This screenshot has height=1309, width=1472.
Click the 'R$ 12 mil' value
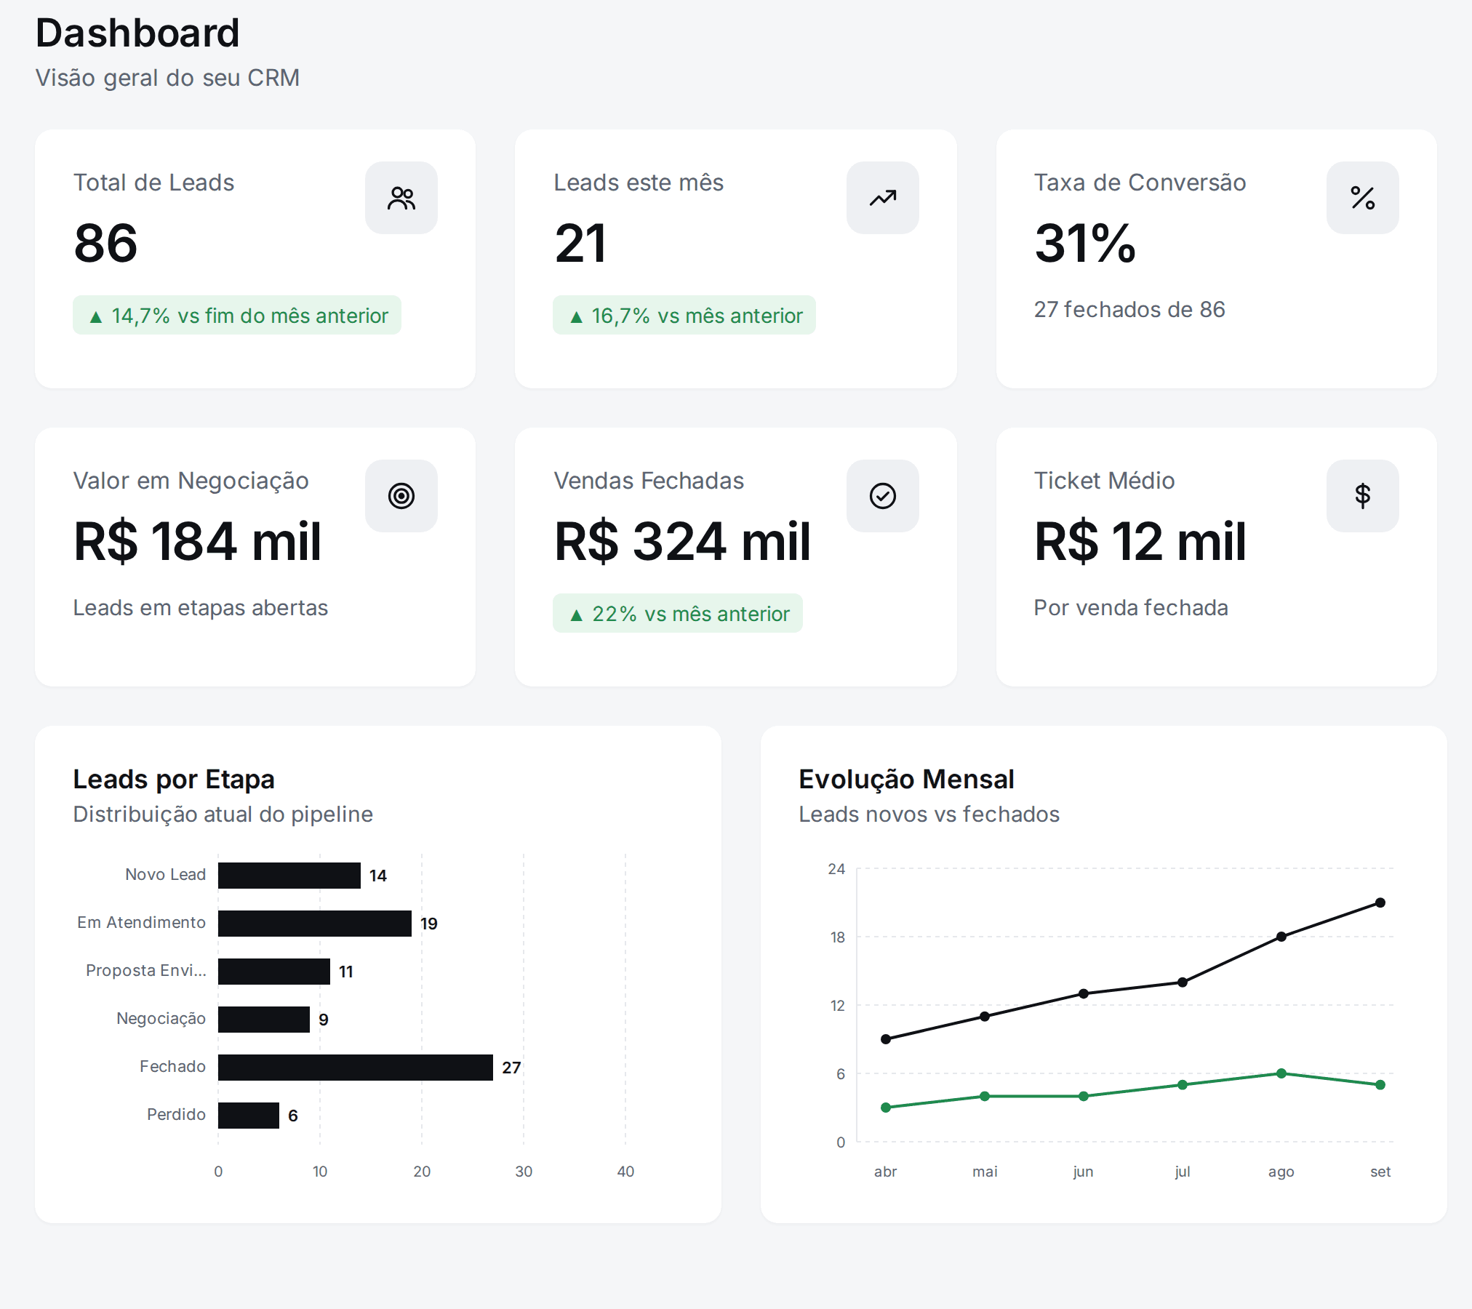point(1140,541)
